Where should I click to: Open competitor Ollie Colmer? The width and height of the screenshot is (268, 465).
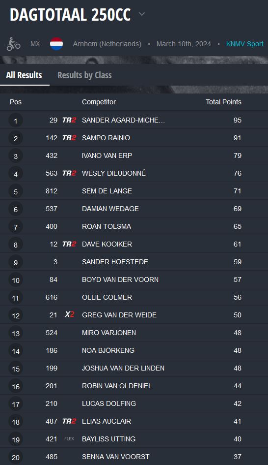pos(107,297)
